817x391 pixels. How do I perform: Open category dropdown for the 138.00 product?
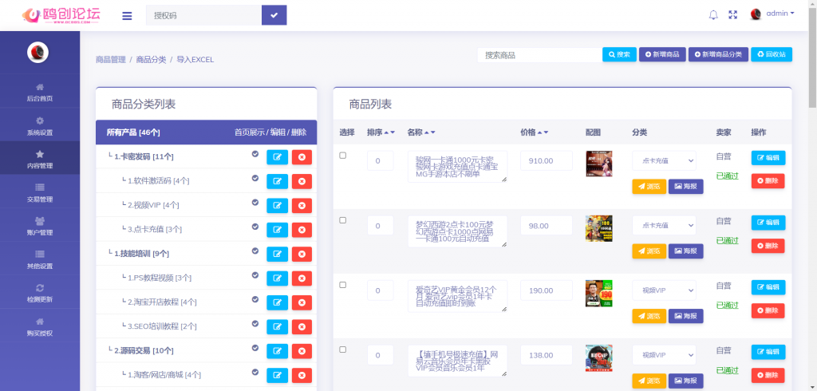[x=665, y=354]
